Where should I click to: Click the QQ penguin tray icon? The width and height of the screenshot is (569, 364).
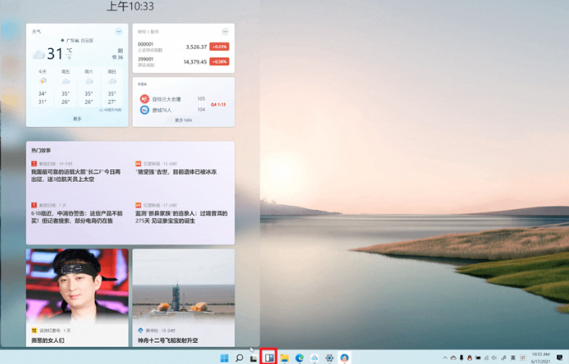tap(470, 358)
